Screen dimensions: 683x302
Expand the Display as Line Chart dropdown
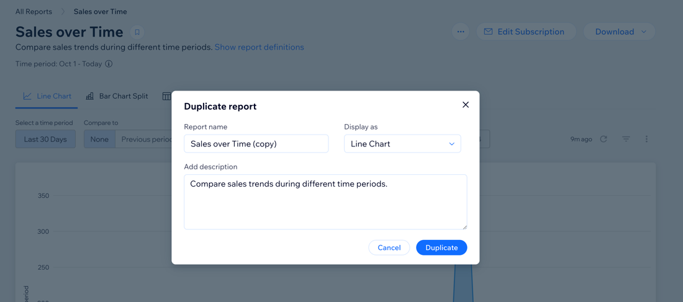pos(402,144)
